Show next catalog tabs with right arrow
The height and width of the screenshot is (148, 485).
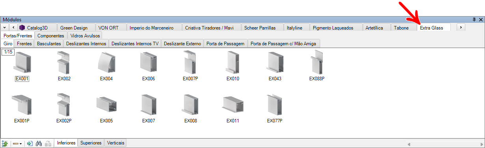[461, 27]
